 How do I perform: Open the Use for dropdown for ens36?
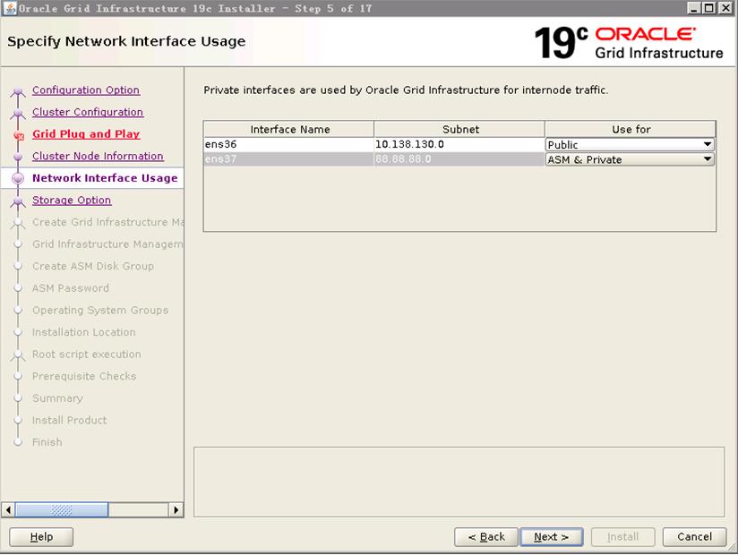click(630, 144)
